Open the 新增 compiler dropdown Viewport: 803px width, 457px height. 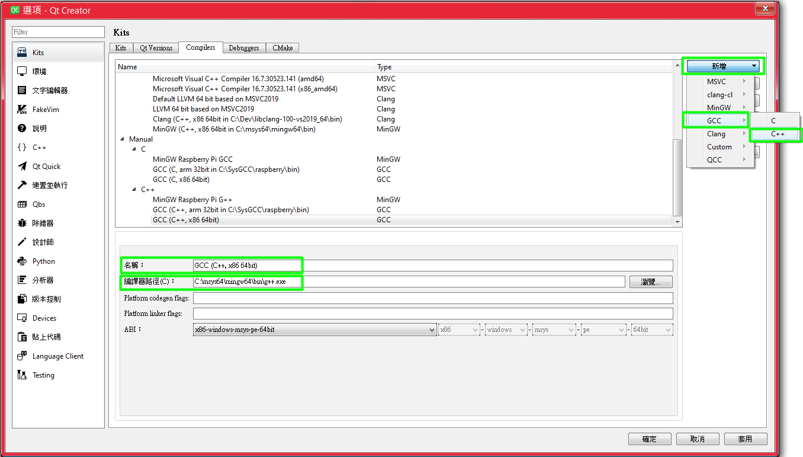[722, 65]
